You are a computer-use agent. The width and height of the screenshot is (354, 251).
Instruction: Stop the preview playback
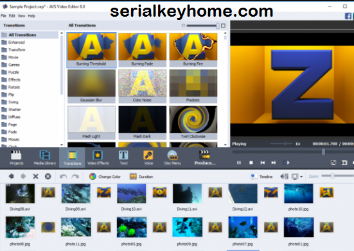pyautogui.click(x=251, y=162)
